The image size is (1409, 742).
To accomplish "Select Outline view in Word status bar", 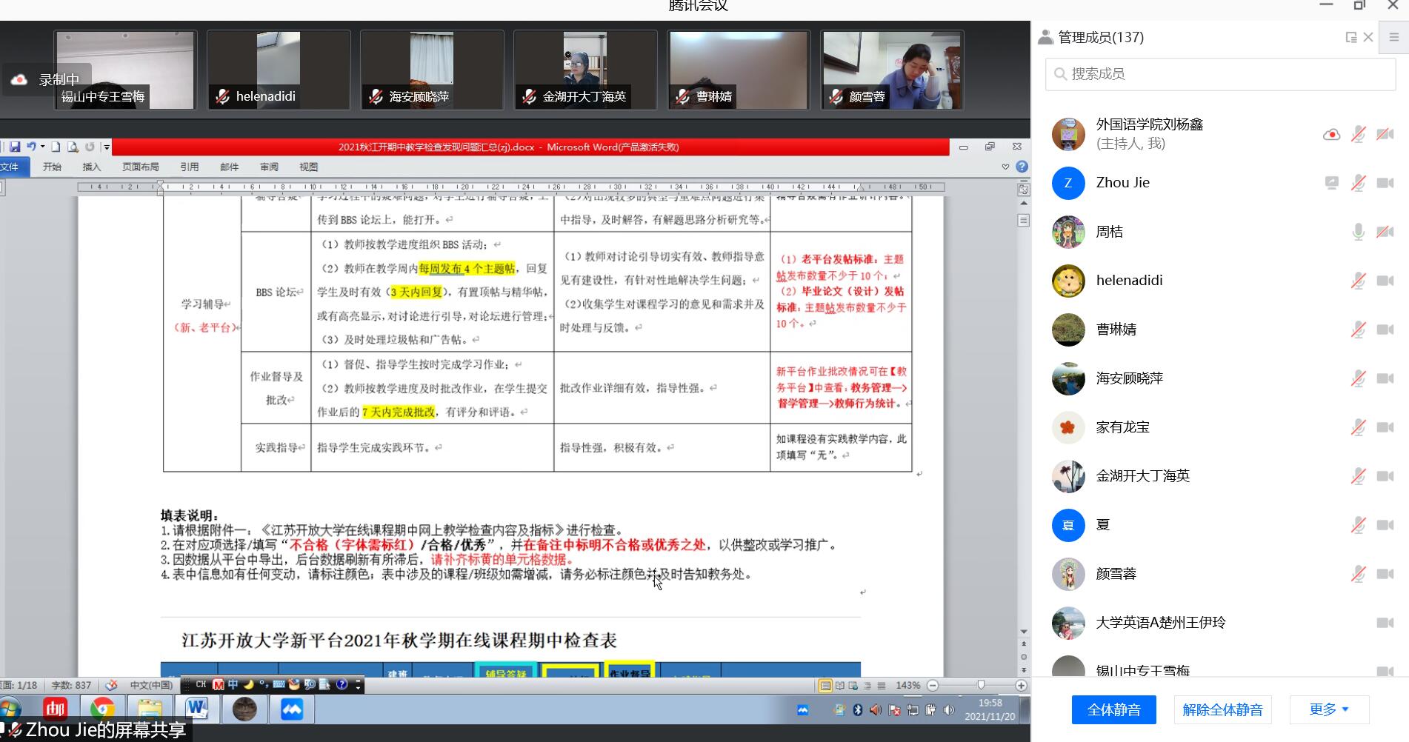I will click(x=867, y=686).
